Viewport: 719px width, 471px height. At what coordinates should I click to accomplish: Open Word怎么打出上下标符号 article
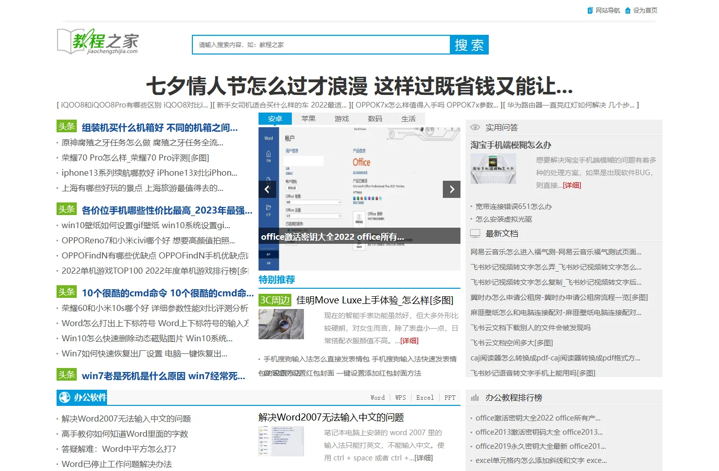(155, 323)
